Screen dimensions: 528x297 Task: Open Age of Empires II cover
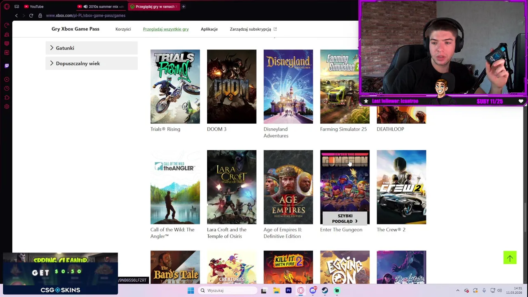[x=288, y=187]
